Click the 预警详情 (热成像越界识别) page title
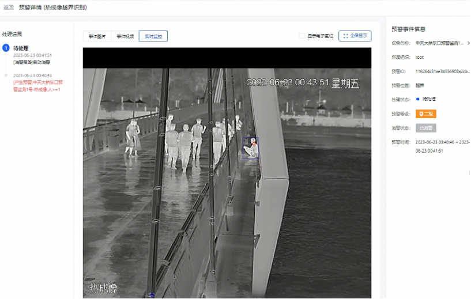The height and width of the screenshot is (299, 471). coord(53,7)
